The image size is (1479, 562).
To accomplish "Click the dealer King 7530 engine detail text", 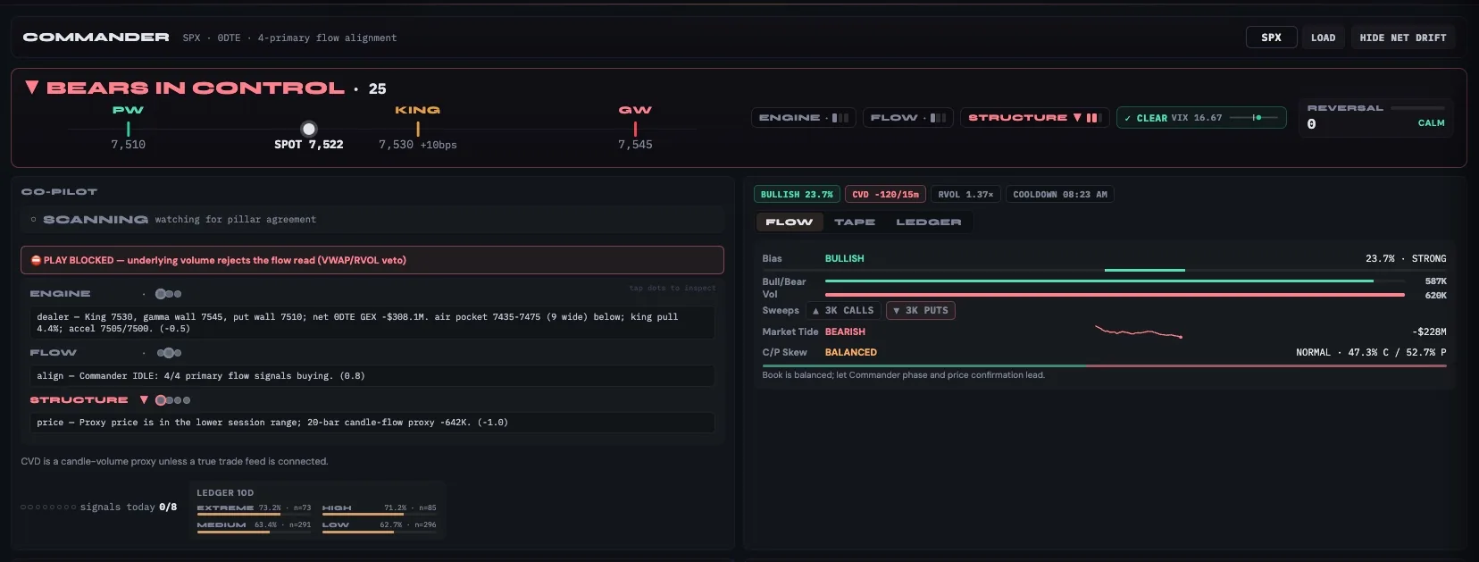I will click(x=372, y=323).
